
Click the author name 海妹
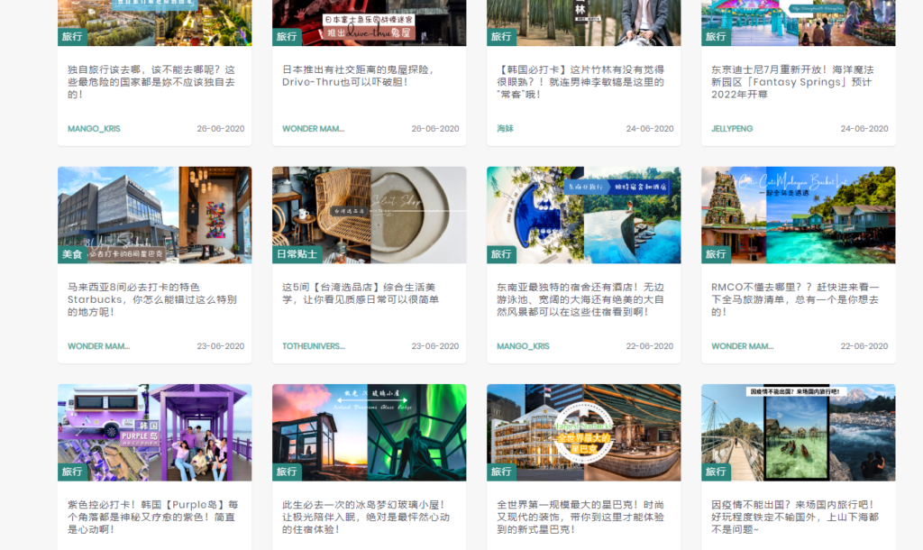(x=505, y=129)
